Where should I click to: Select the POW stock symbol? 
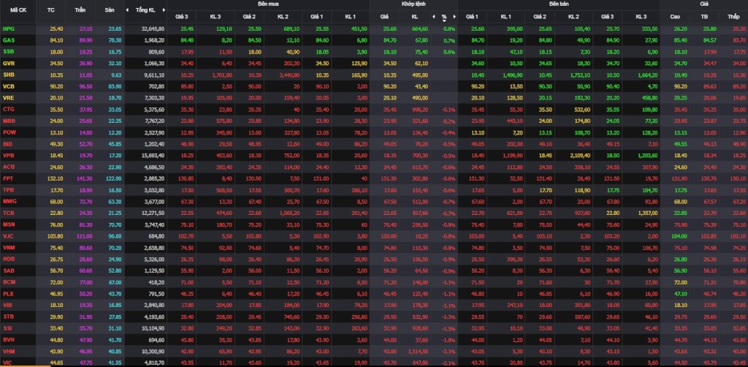(9, 132)
